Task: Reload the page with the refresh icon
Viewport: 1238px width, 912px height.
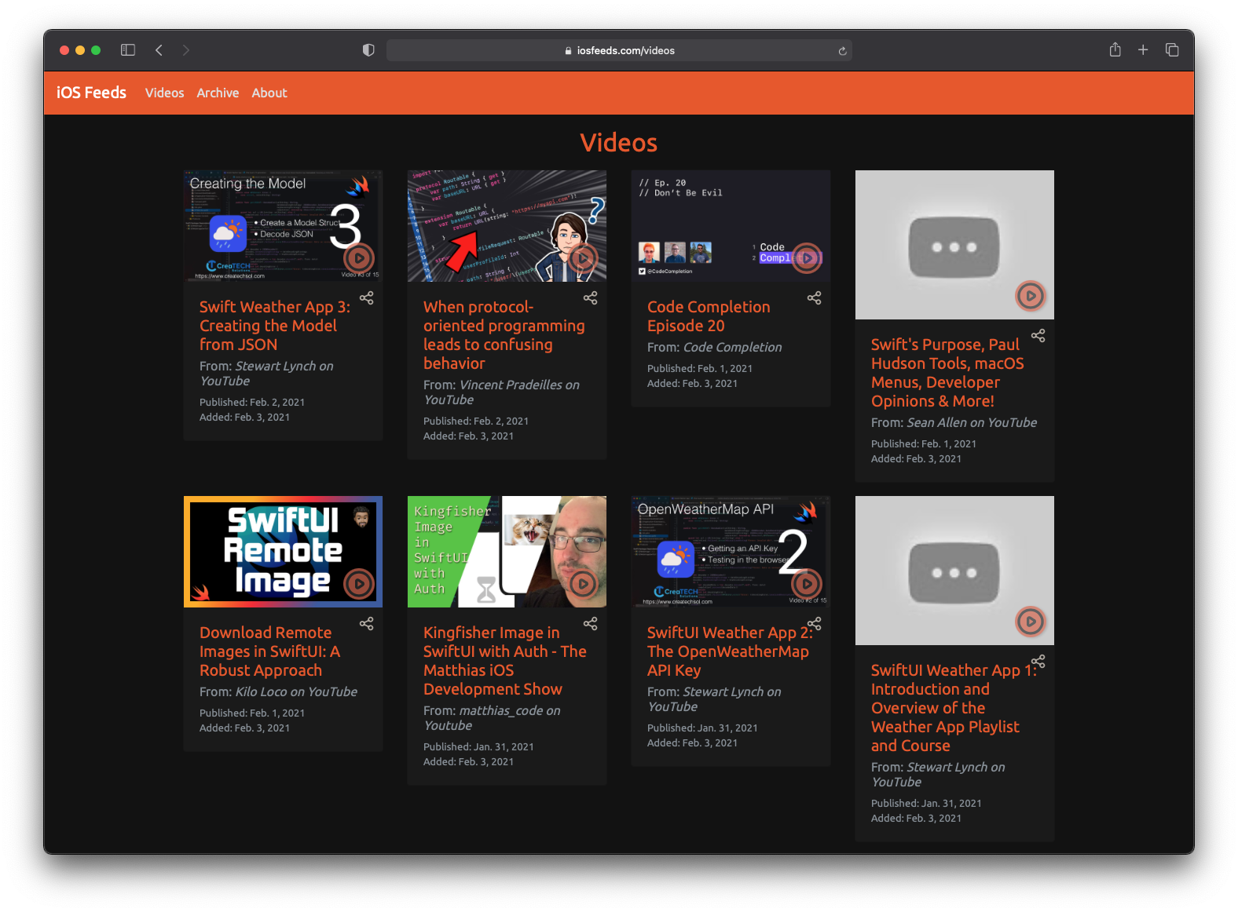Action: (842, 51)
